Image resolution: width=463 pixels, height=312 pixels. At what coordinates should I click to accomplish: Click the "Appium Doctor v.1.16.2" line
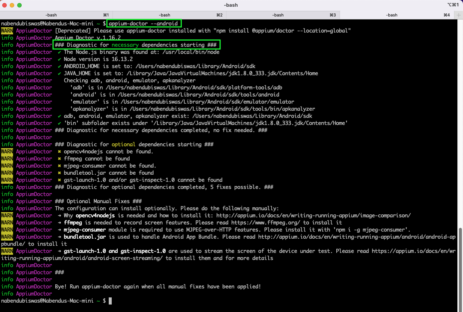(88, 38)
